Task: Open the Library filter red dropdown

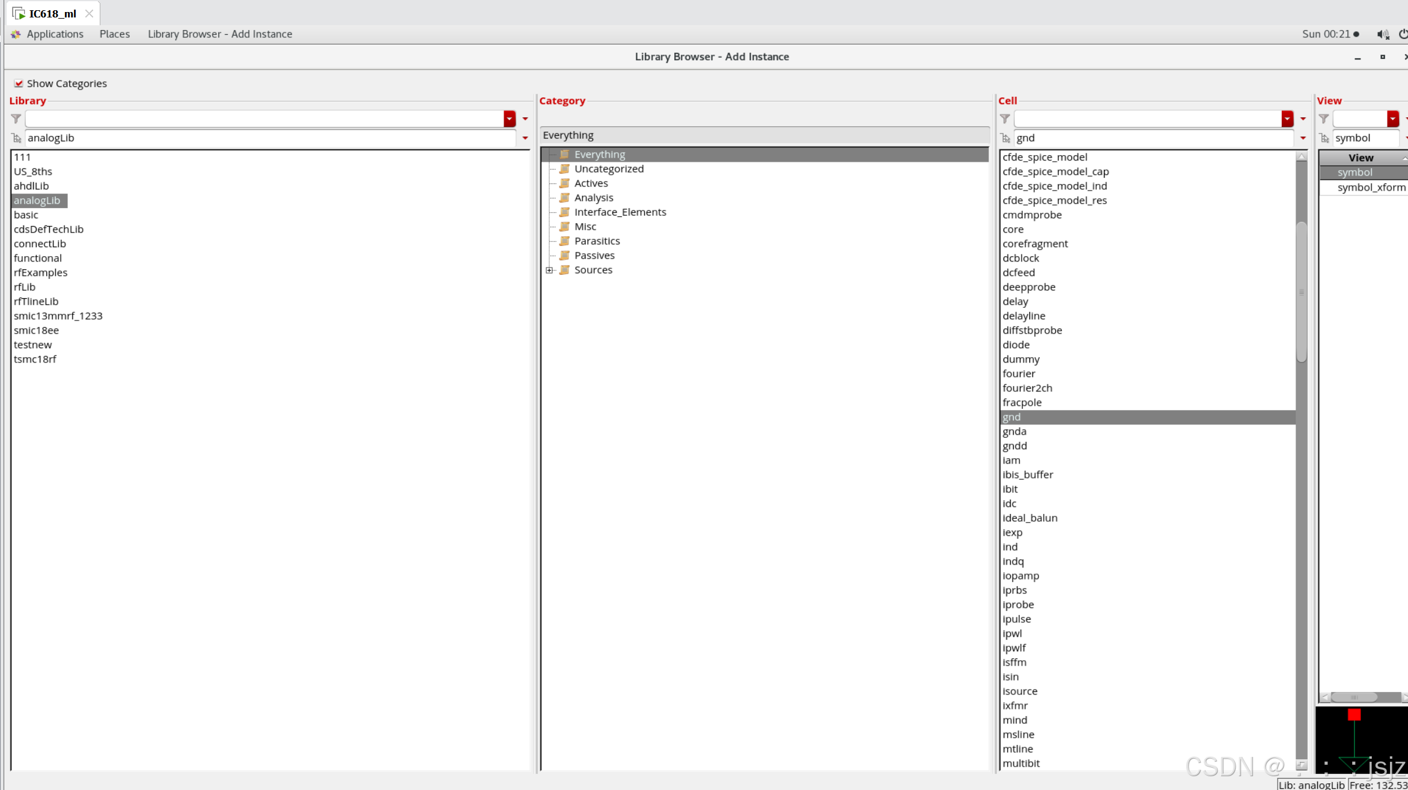Action: pyautogui.click(x=510, y=119)
